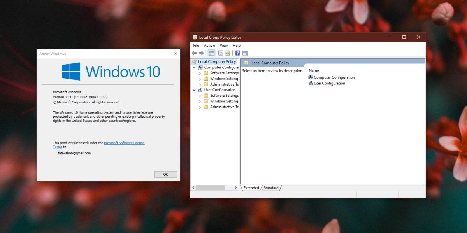Viewport: 467px width, 233px height.
Task: Collapse the User Configuration tree node
Action: tap(194, 90)
